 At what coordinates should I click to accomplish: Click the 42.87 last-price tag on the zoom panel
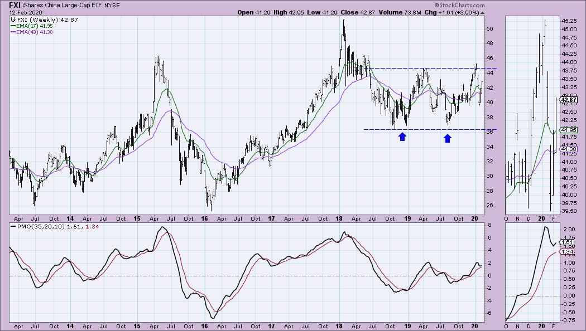[569, 100]
